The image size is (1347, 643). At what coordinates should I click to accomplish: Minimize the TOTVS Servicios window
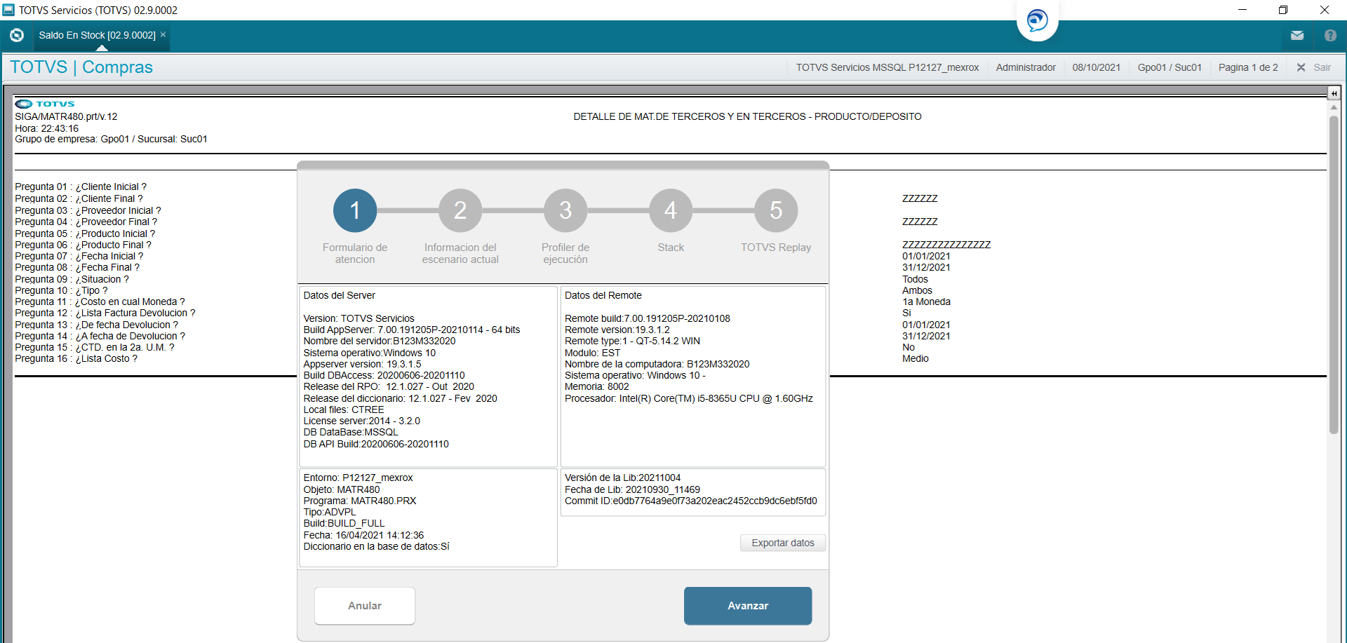[x=1242, y=10]
